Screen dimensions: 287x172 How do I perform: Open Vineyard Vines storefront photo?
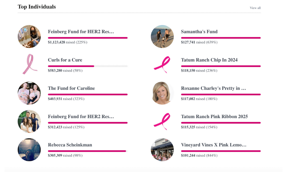coord(162,150)
